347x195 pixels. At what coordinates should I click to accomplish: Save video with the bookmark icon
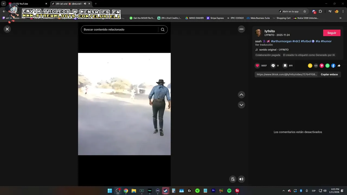point(285,66)
